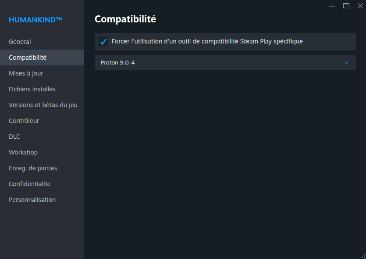Open Fichiers installés section

click(42, 89)
